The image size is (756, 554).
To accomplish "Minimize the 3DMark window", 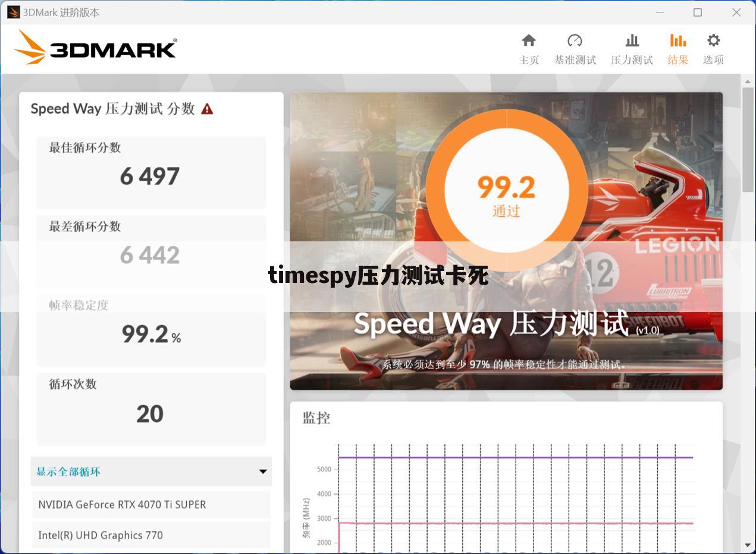I will pos(660,12).
